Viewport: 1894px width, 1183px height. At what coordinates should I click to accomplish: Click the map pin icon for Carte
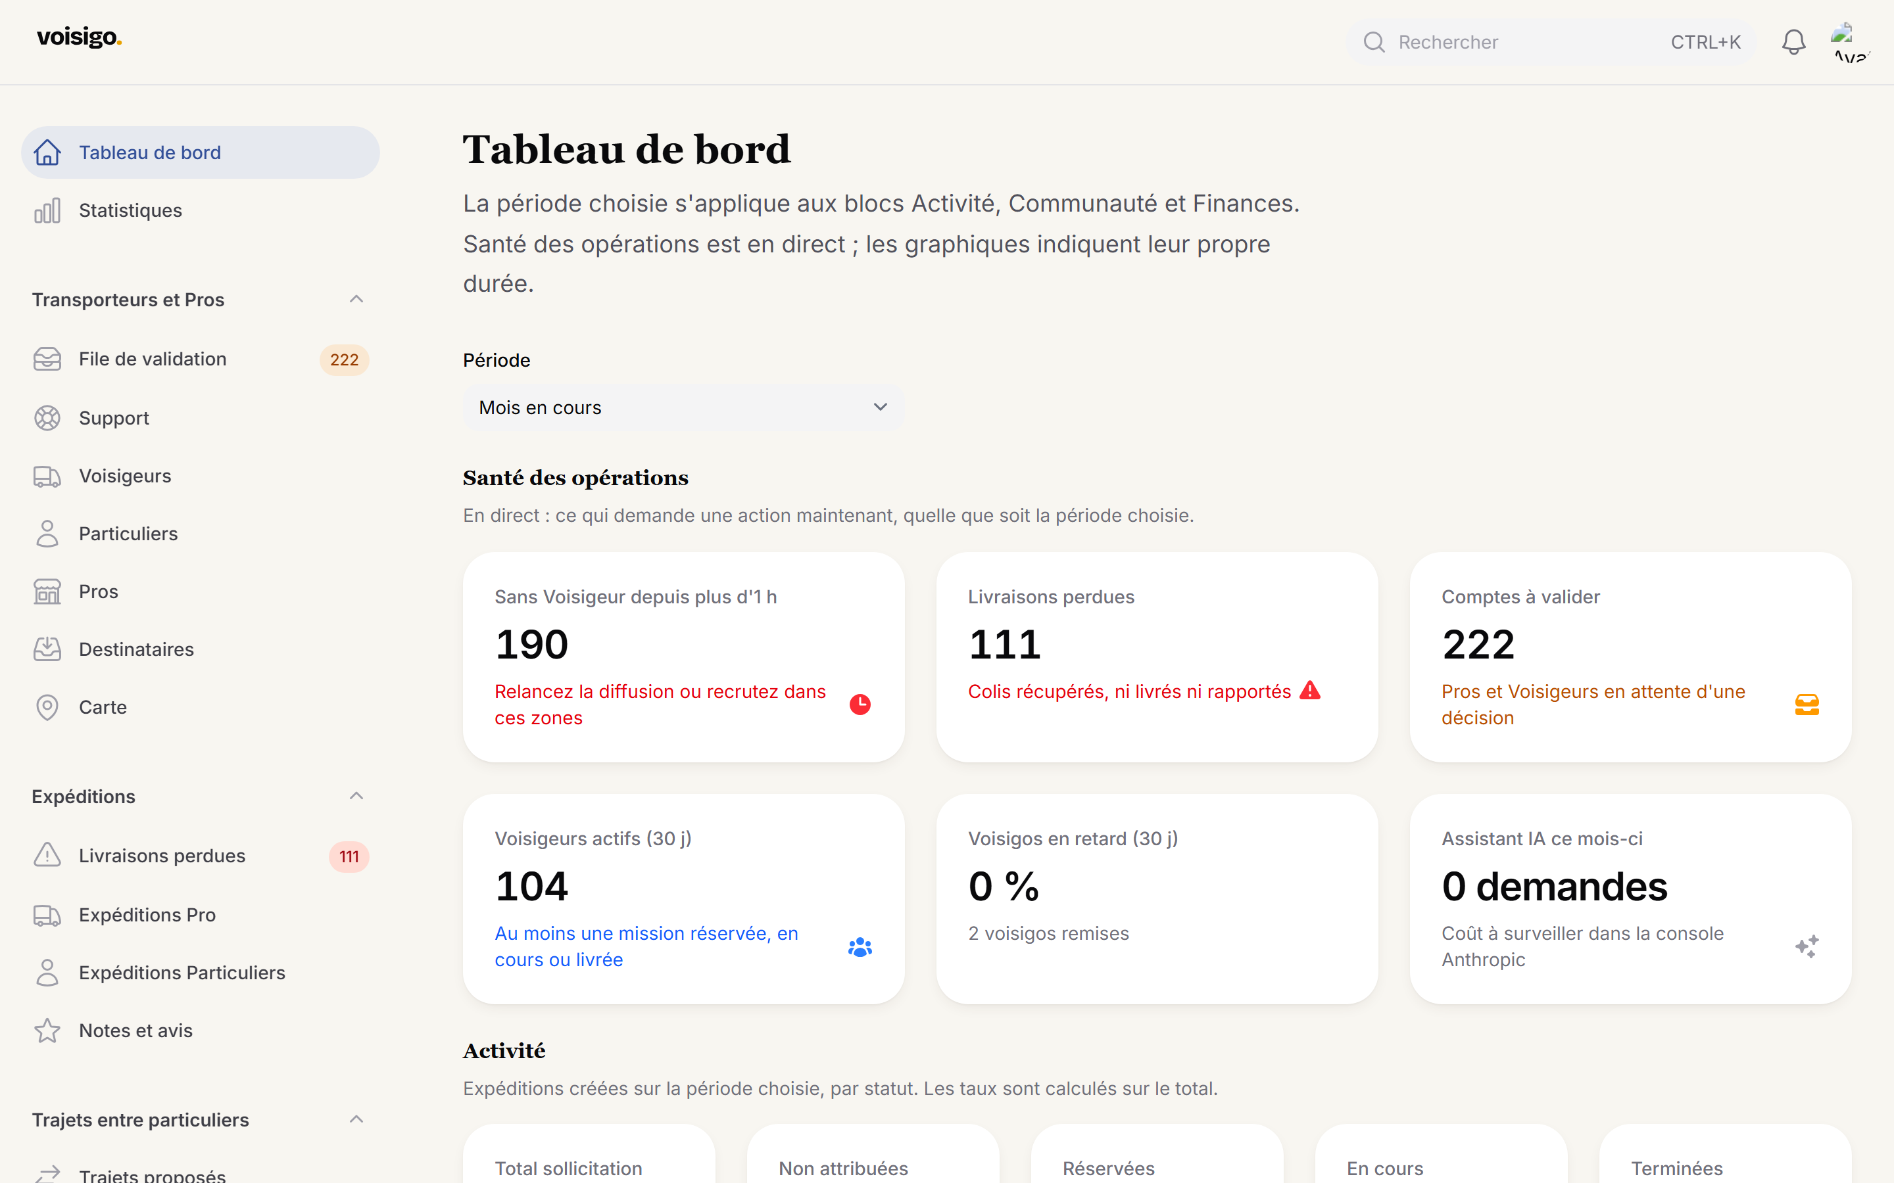(47, 707)
